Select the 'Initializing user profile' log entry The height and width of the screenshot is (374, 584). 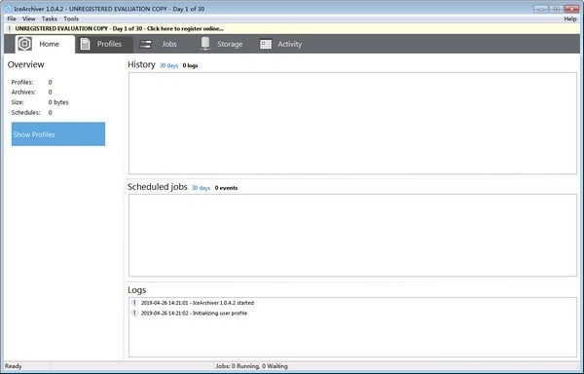coord(194,313)
